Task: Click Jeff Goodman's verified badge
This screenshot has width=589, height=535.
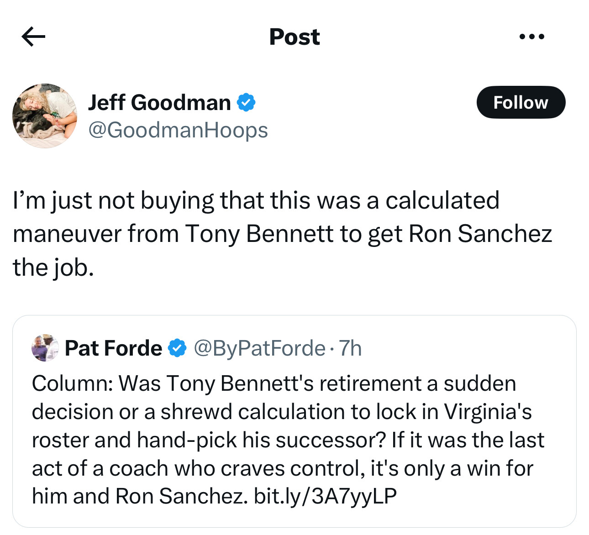Action: tap(246, 102)
